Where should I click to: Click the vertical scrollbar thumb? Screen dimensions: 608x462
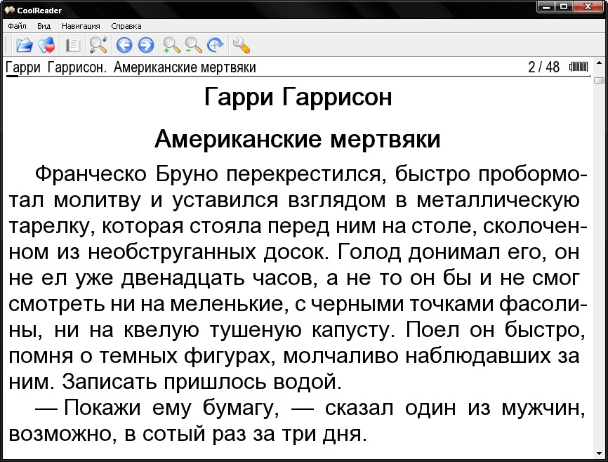[599, 80]
